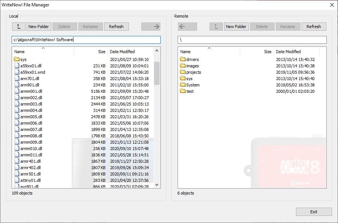Click the test folder icon in Remote list
338x223 pixels.
click(x=183, y=91)
